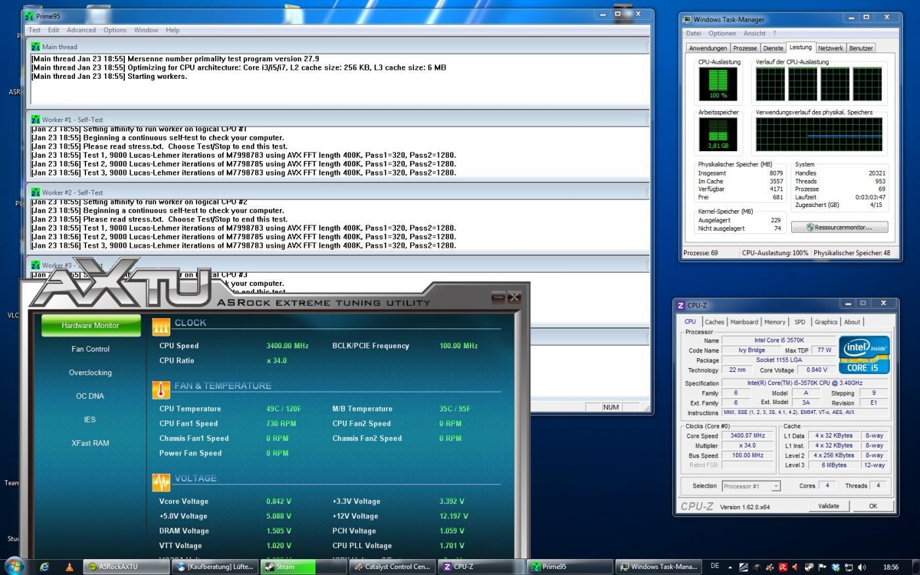The height and width of the screenshot is (575, 920).
Task: Open the Graphics tab in CPU-Z
Action: tap(826, 322)
